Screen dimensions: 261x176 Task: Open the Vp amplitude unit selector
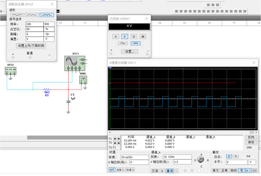(x=50, y=34)
